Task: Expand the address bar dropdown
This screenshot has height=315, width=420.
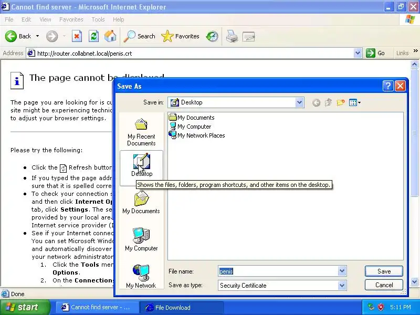Action: [358, 54]
